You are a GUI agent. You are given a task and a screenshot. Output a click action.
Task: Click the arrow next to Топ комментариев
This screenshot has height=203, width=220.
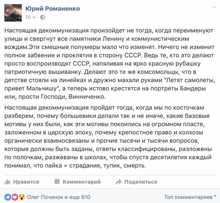215,196
